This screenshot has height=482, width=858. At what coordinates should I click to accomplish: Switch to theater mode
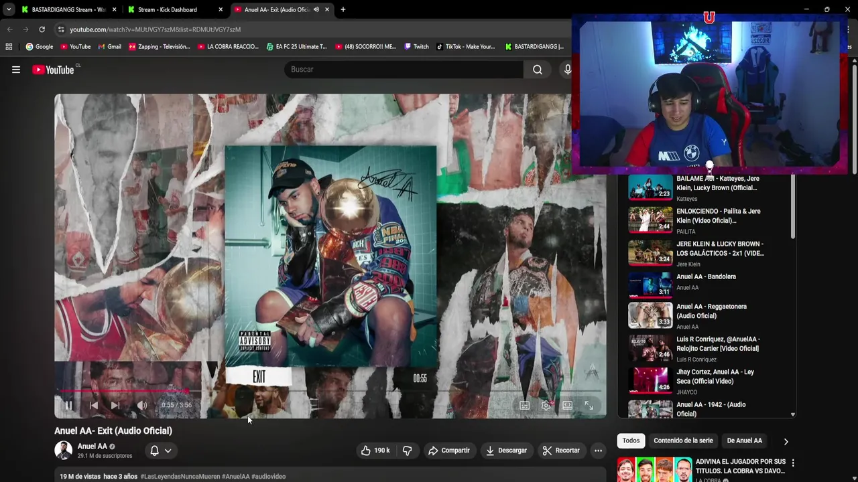pos(567,405)
